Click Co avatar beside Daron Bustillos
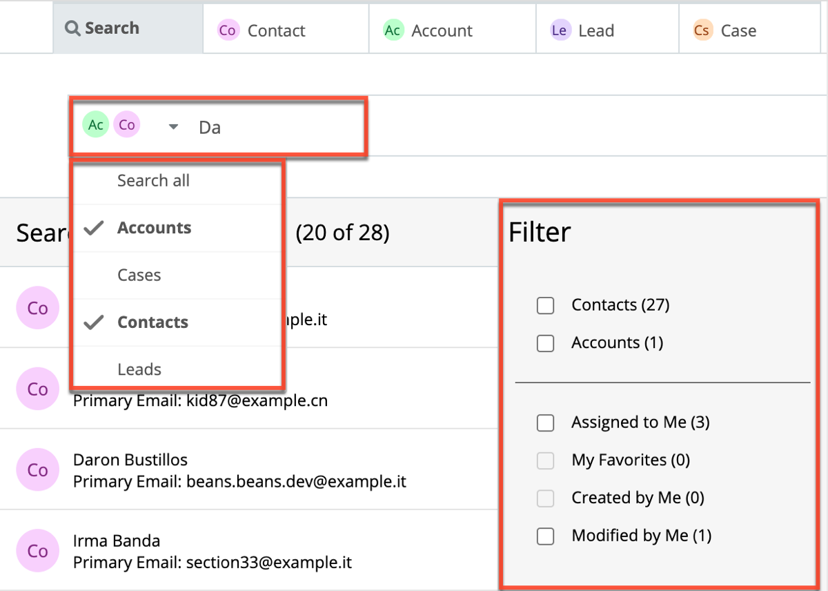The image size is (828, 591). (37, 470)
